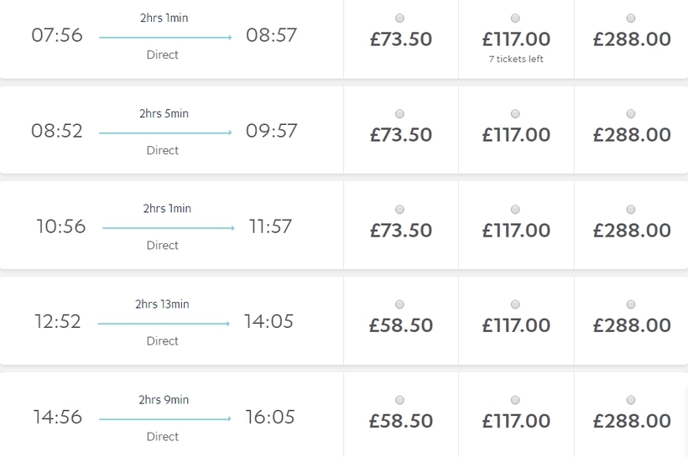Select £288.00 fare for 12:52 train
688x457 pixels.
pyautogui.click(x=631, y=304)
